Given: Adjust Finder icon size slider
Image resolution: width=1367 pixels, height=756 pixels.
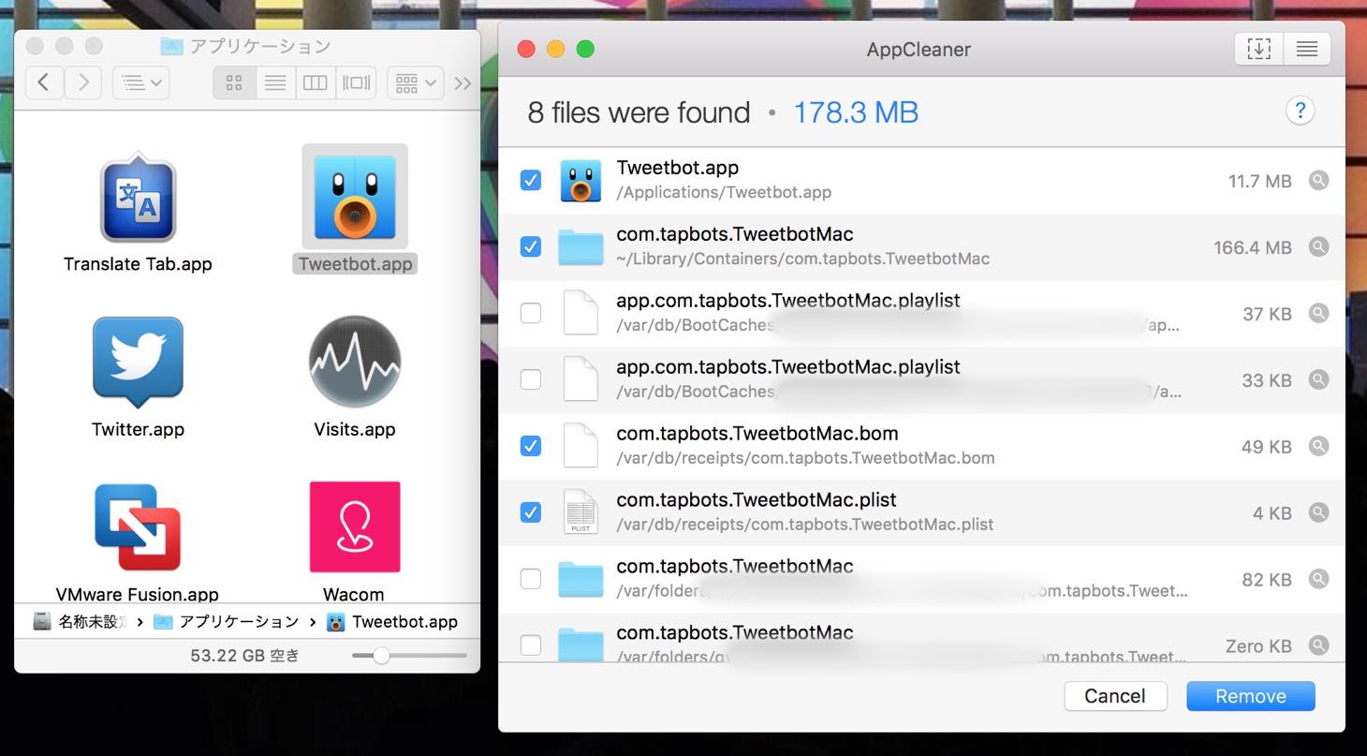Looking at the screenshot, I should pos(381,656).
